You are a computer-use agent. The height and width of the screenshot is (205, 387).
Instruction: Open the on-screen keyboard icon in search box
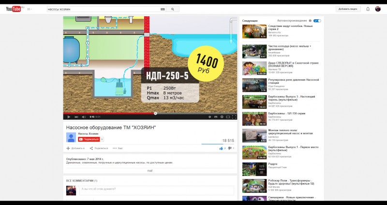[163, 9]
